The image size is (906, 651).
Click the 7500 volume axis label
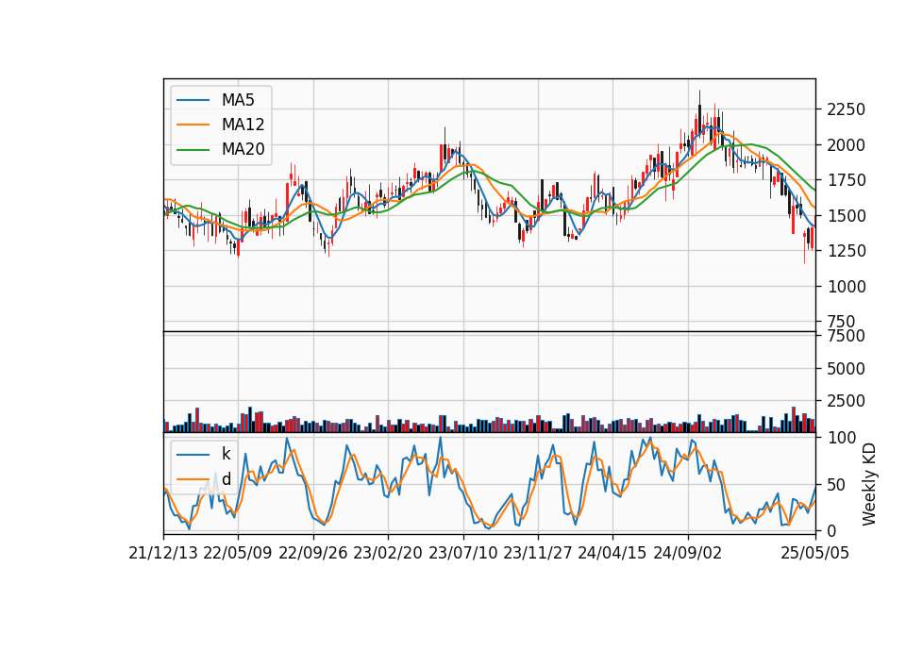coord(846,336)
